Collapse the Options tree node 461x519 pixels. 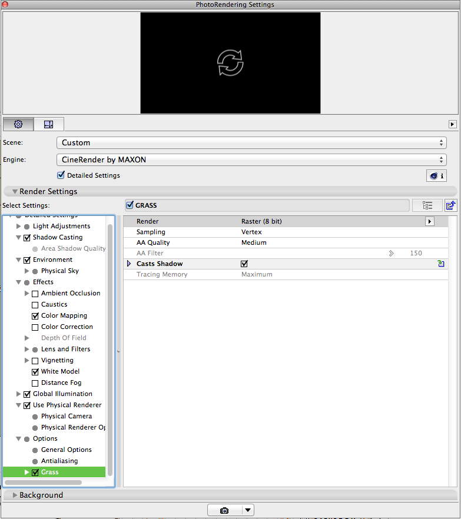[x=19, y=438]
